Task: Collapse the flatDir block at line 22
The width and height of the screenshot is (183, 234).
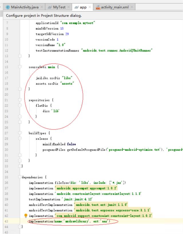Action: tap(20, 105)
